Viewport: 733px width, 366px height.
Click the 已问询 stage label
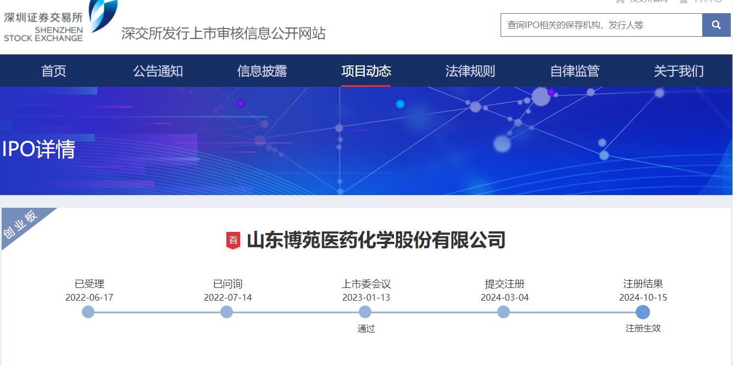[x=228, y=284]
